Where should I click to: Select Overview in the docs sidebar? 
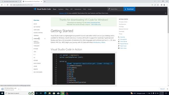pyautogui.click(x=36, y=20)
